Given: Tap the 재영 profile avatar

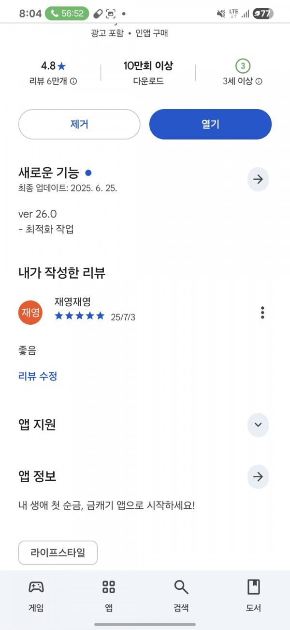Looking at the screenshot, I should click(x=30, y=313).
